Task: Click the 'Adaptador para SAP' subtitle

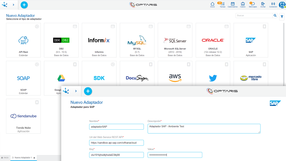Action: 82,107
